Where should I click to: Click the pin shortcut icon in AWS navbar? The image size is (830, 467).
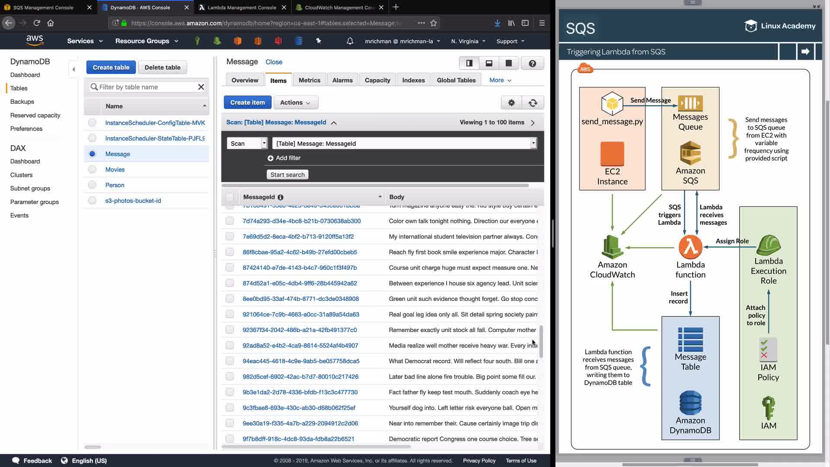pyautogui.click(x=319, y=41)
